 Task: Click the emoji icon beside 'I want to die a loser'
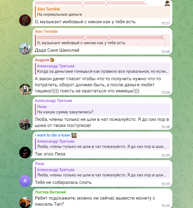(74, 135)
